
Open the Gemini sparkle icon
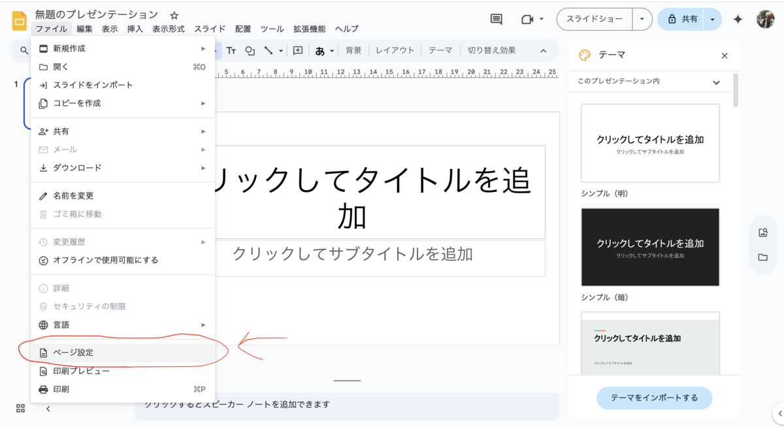738,20
